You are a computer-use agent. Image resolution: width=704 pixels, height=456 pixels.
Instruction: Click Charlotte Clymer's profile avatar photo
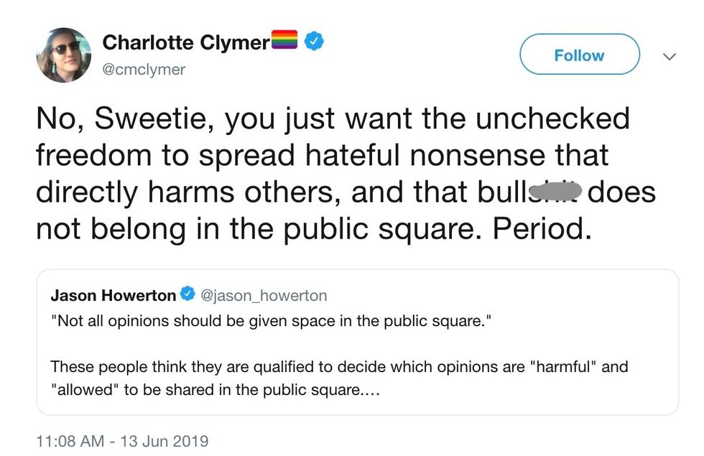(x=63, y=55)
